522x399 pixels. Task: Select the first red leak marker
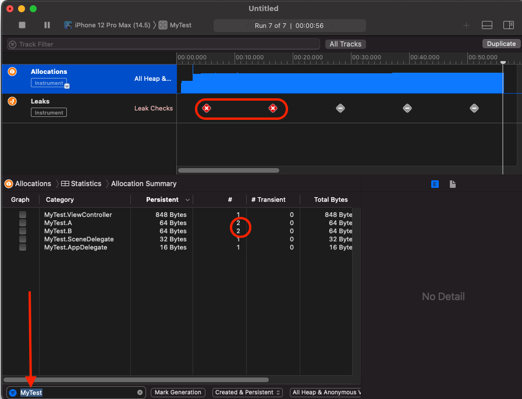(x=207, y=108)
